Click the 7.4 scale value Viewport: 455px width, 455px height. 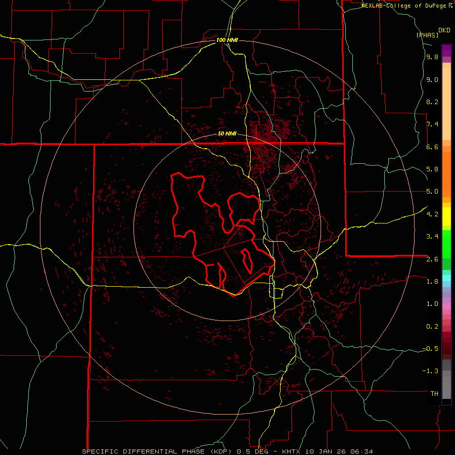click(x=432, y=124)
